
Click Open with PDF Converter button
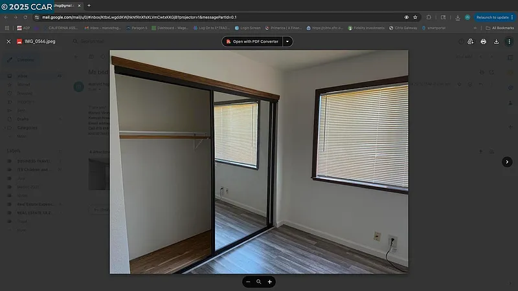pyautogui.click(x=252, y=41)
